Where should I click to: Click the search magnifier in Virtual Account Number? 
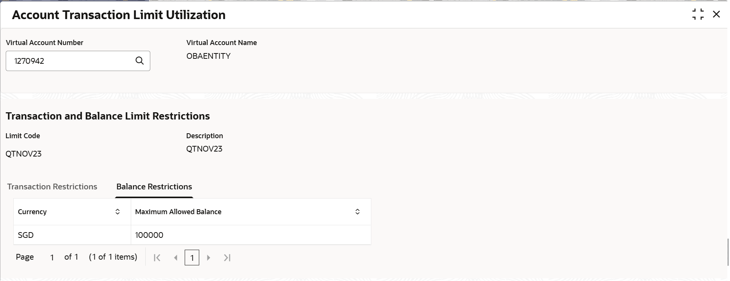140,61
